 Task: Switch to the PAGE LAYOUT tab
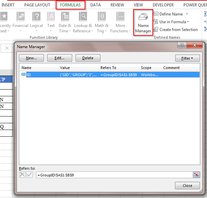point(37,5)
